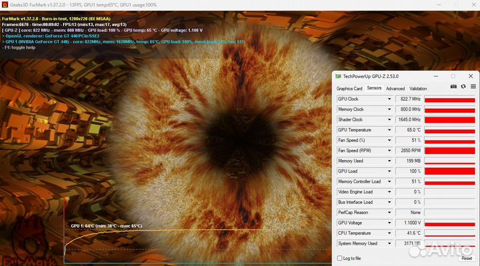The height and width of the screenshot is (266, 480).
Task: Switch to the Graphics Card tab
Action: click(x=349, y=89)
